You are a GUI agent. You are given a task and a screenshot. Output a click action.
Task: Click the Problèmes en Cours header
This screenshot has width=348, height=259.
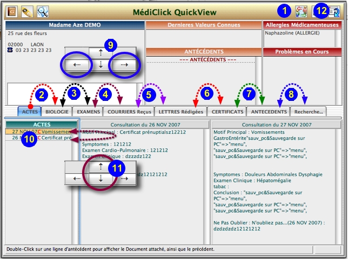point(302,52)
